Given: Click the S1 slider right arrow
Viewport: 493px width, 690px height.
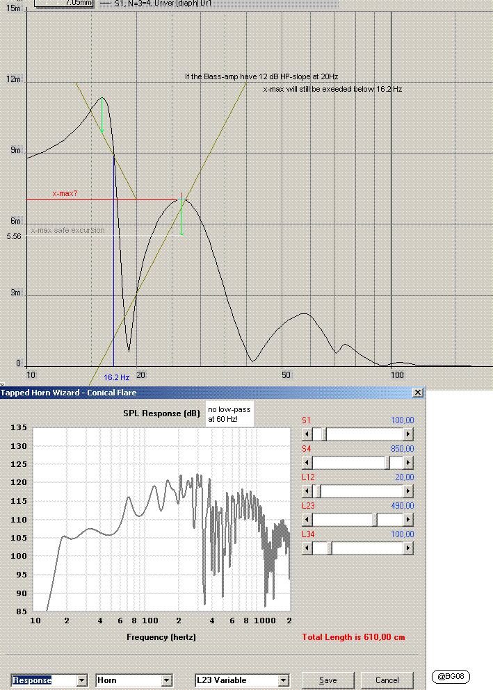Looking at the screenshot, I should [x=408, y=434].
